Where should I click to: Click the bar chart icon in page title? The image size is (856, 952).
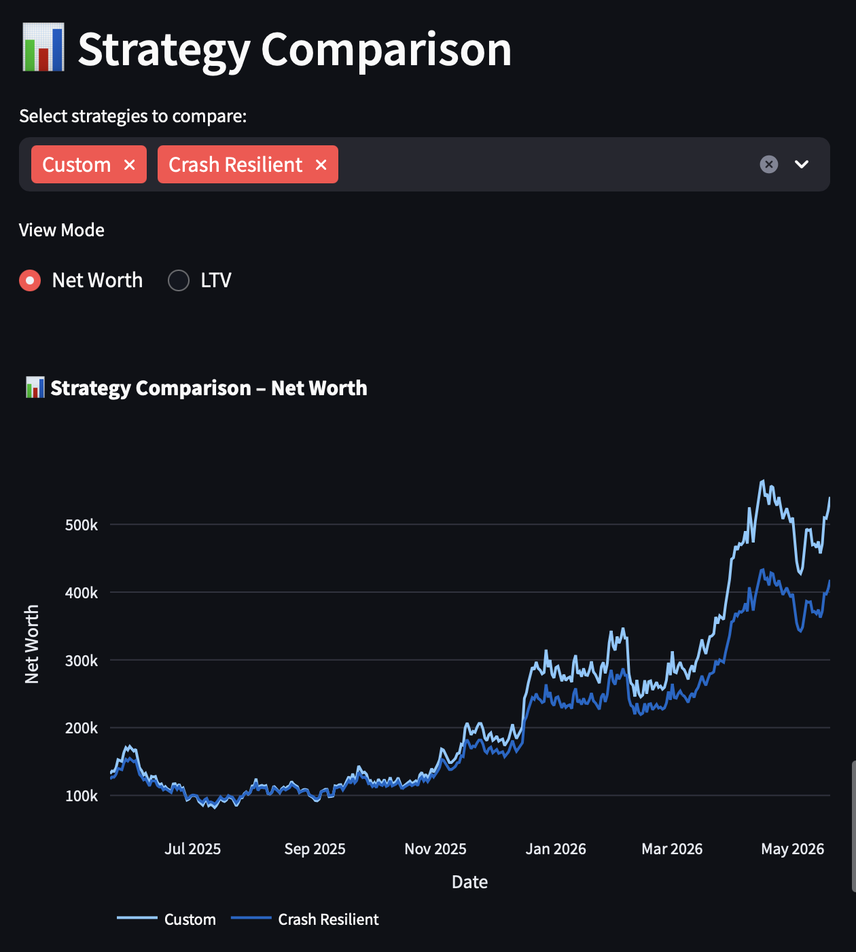[x=43, y=48]
